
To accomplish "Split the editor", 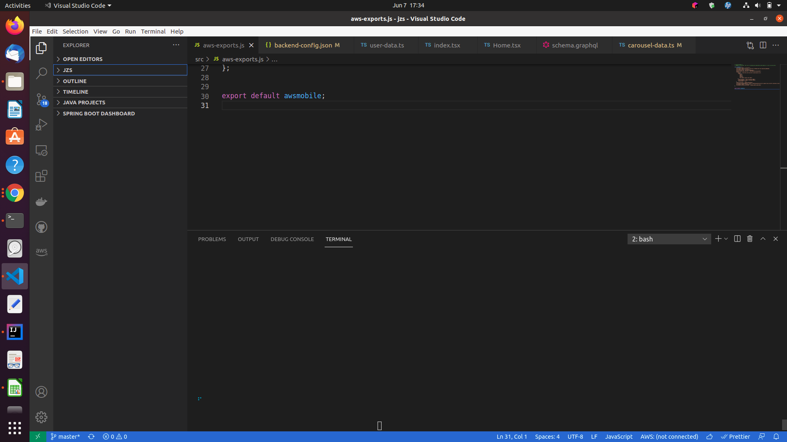I will pos(764,45).
